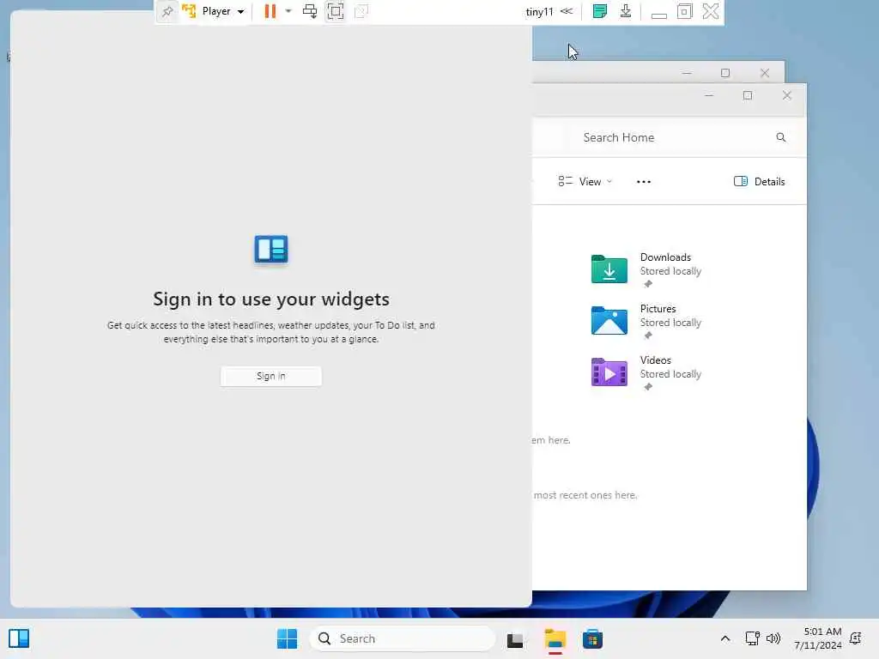Collapse toolbar with double chevron

click(567, 11)
